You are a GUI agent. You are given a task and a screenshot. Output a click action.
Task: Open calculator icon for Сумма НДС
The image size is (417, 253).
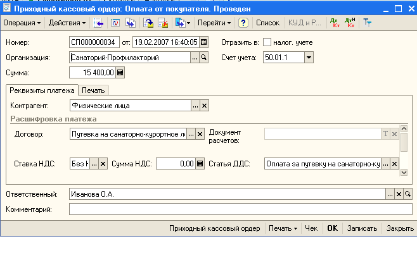click(x=200, y=164)
